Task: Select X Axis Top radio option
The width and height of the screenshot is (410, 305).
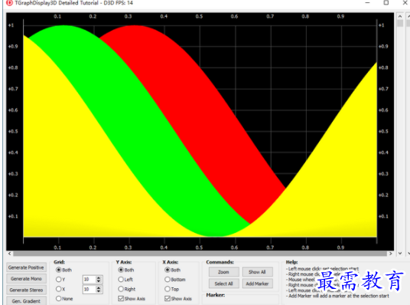Action: coord(172,289)
